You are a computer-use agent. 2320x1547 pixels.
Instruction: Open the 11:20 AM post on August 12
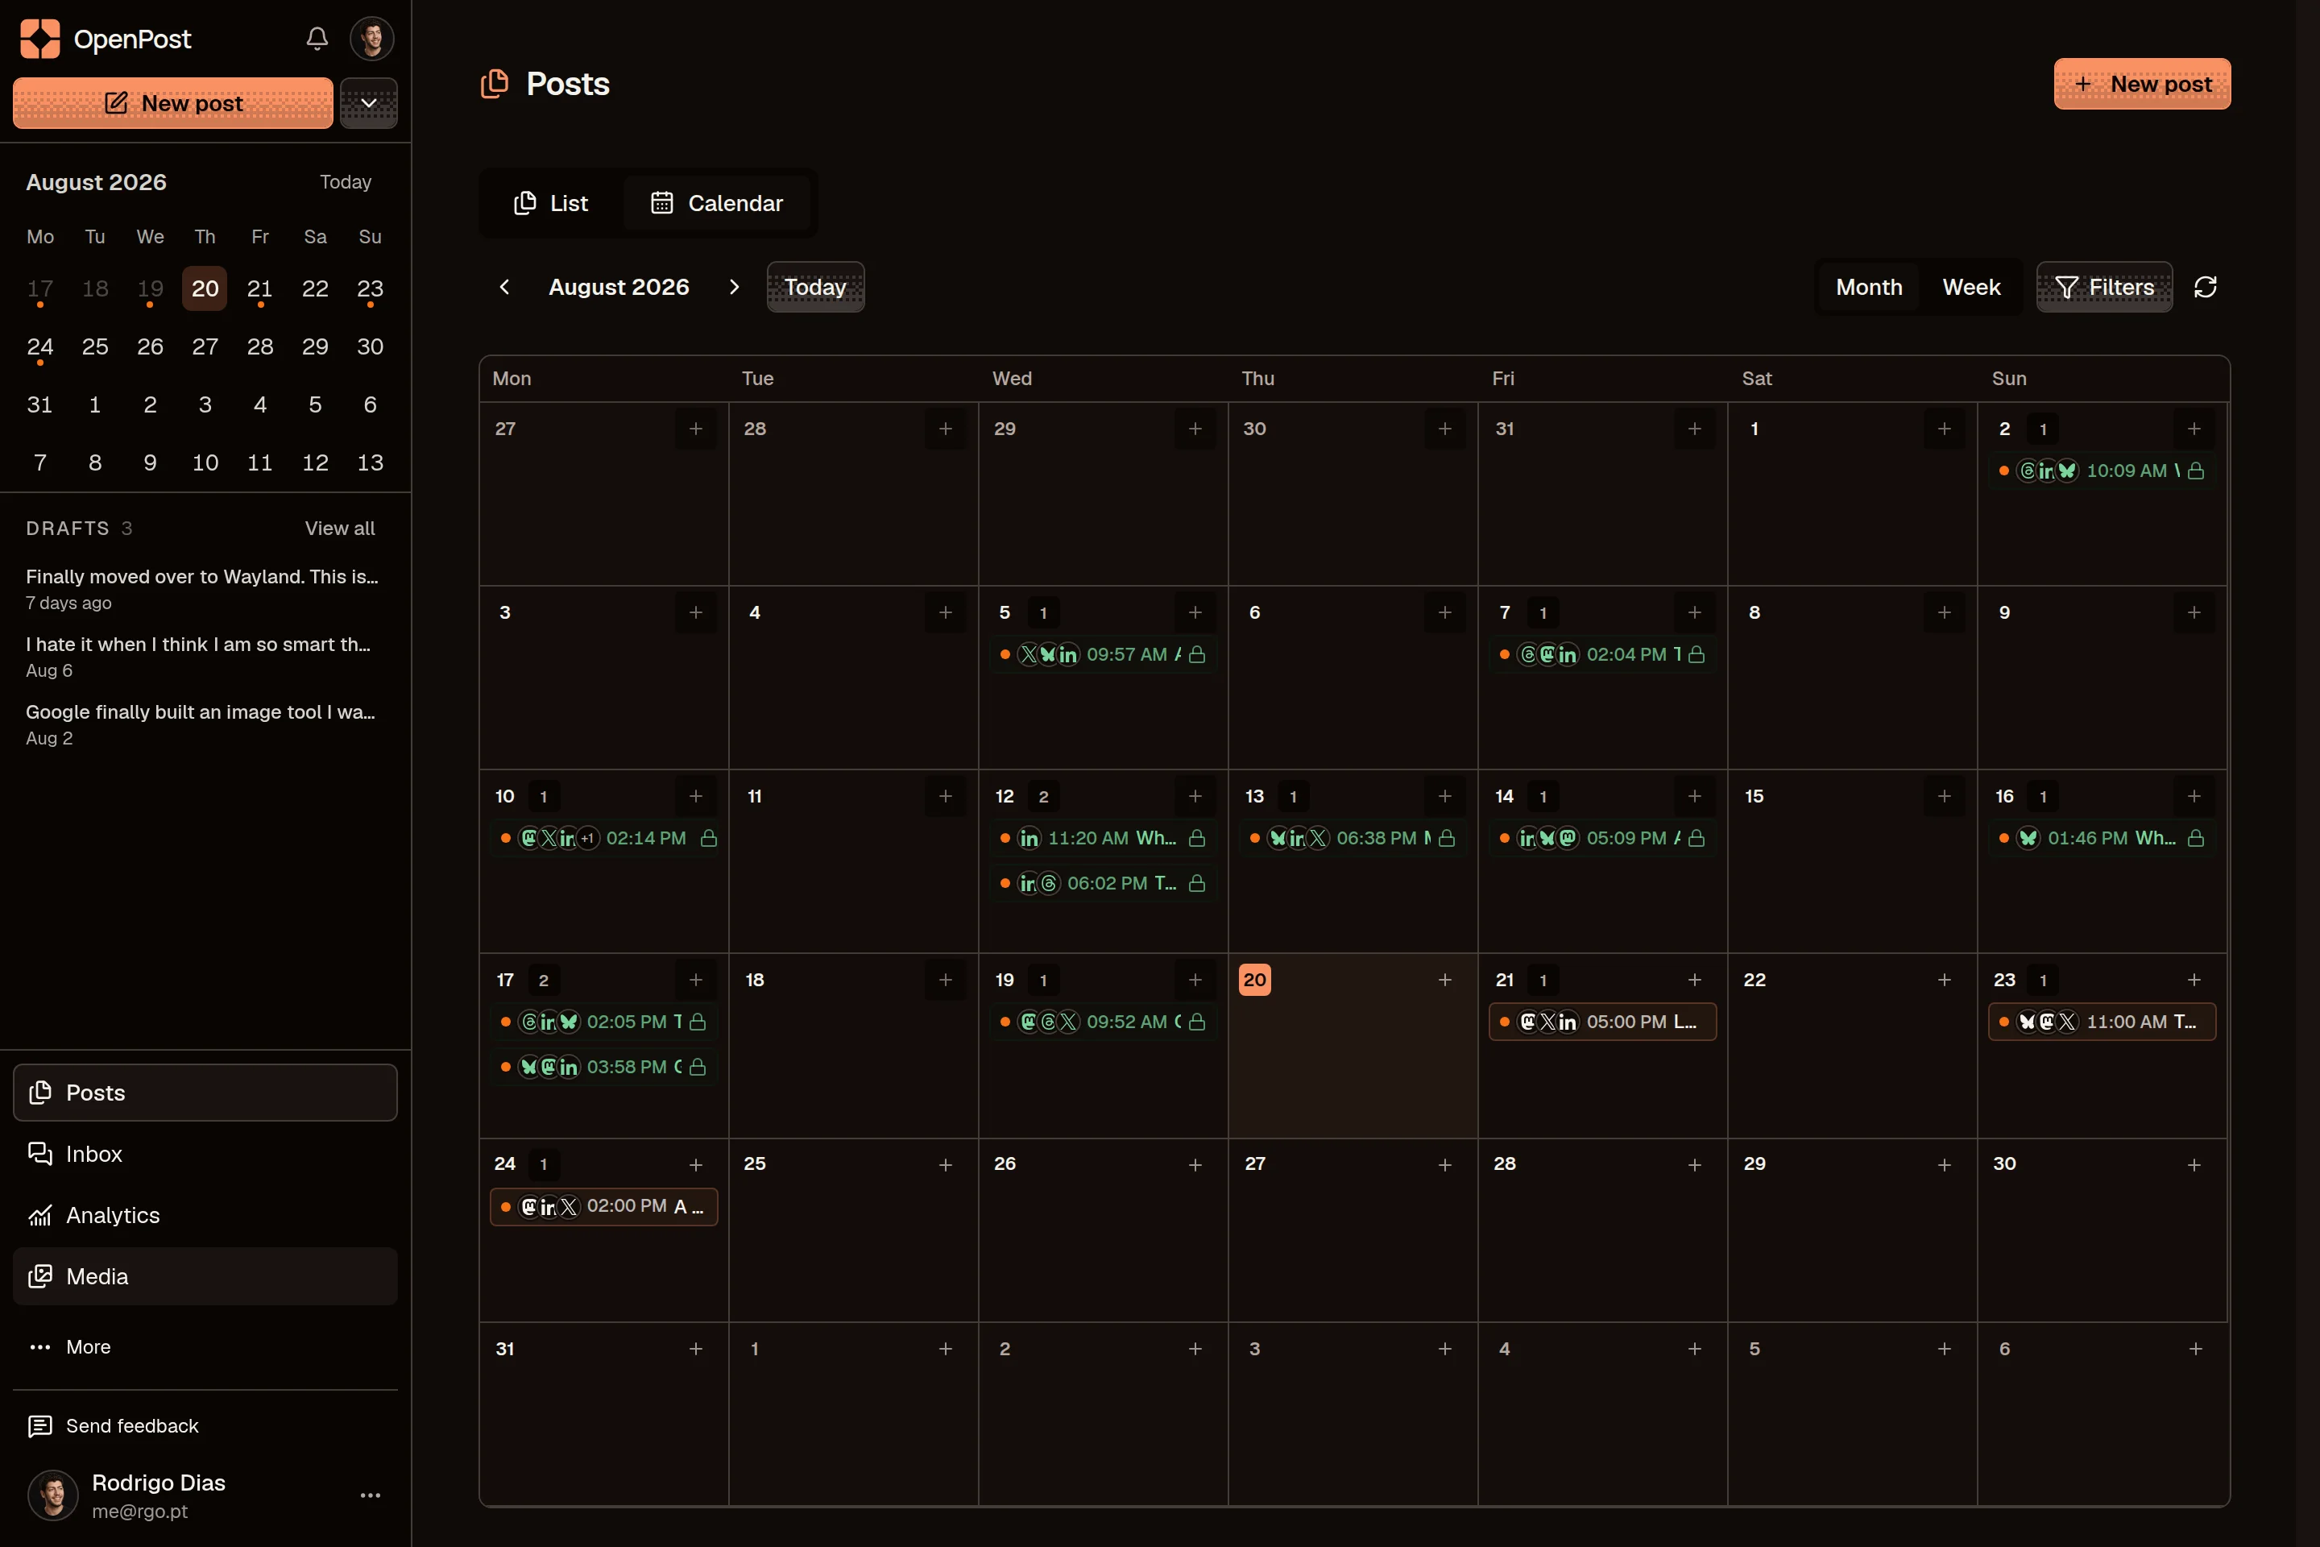[x=1103, y=838]
